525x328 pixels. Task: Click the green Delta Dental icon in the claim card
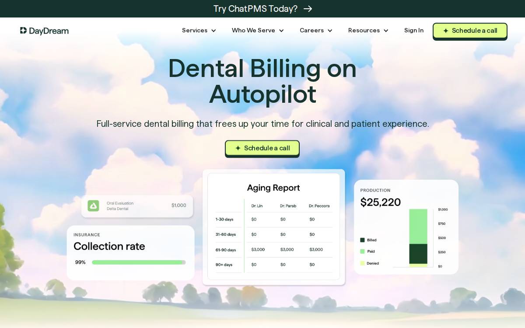(93, 206)
